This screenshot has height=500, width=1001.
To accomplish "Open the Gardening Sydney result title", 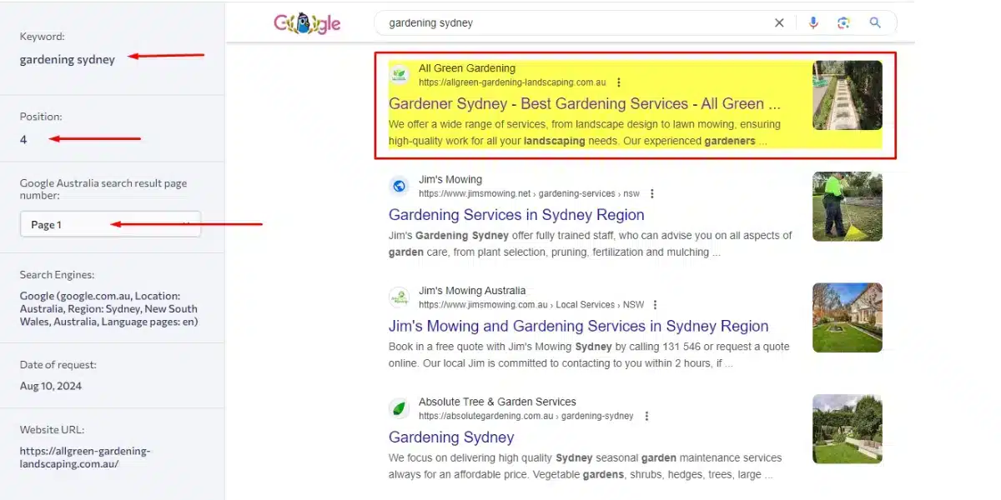I will point(451,437).
